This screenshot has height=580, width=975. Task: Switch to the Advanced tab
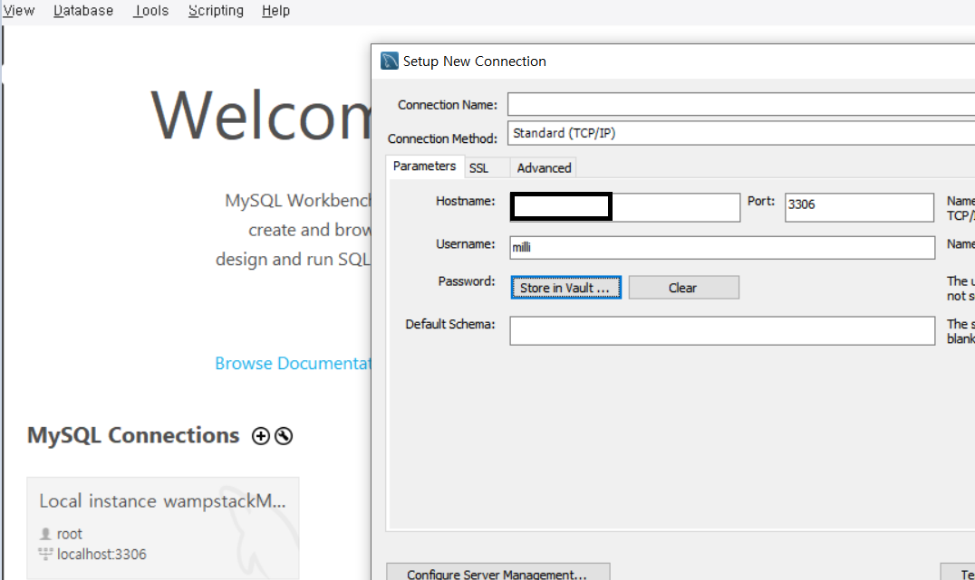pyautogui.click(x=544, y=168)
